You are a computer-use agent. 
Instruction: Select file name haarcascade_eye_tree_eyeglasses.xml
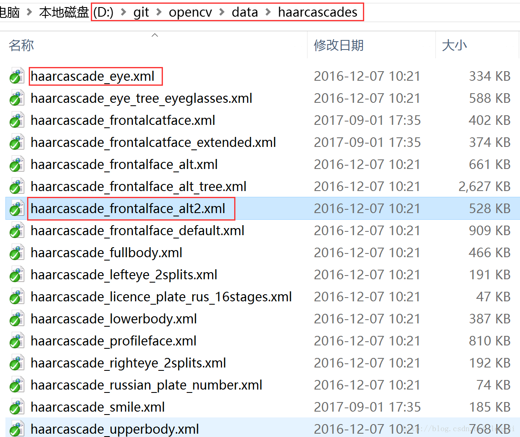tap(142, 98)
